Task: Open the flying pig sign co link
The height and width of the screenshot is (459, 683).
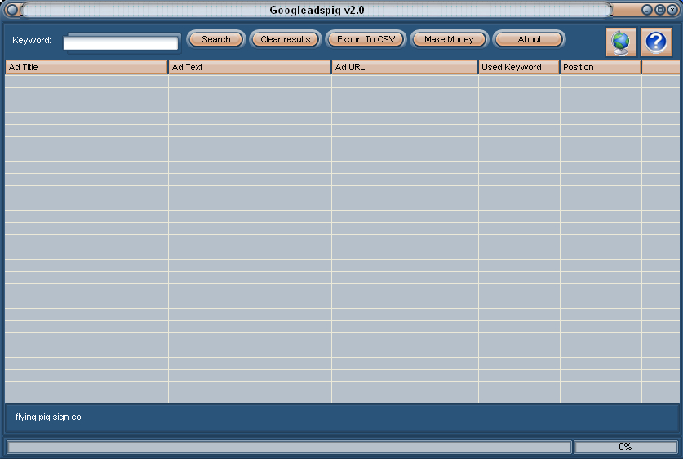Action: point(48,417)
